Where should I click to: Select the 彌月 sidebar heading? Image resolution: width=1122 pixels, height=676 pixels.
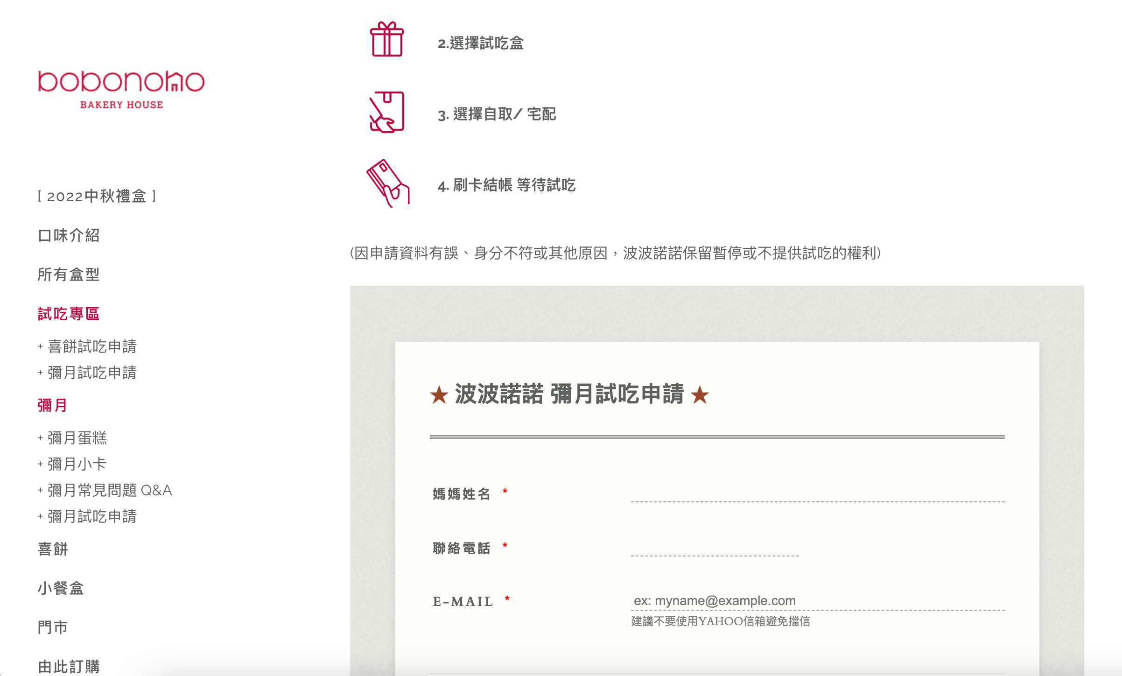[53, 405]
